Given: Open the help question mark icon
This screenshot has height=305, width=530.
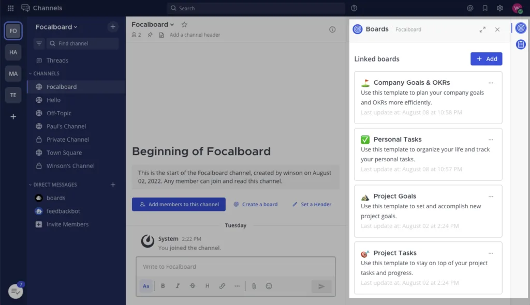Looking at the screenshot, I should (354, 8).
